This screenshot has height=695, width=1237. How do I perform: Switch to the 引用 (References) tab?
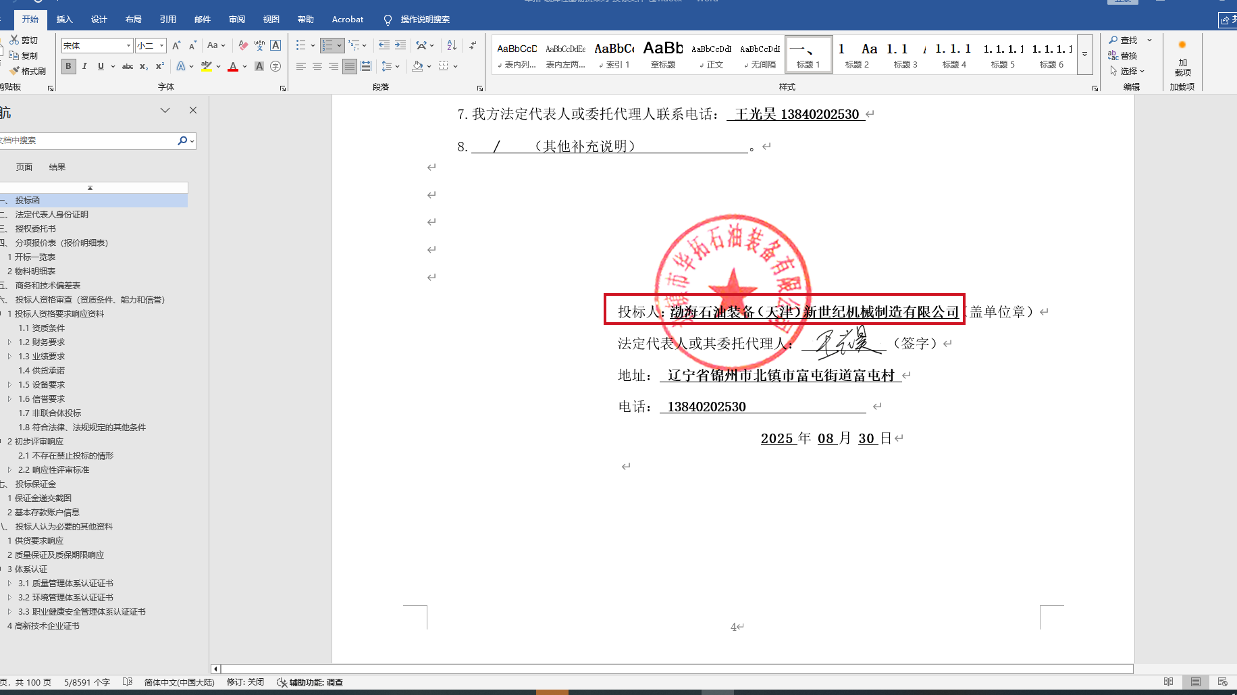[167, 20]
